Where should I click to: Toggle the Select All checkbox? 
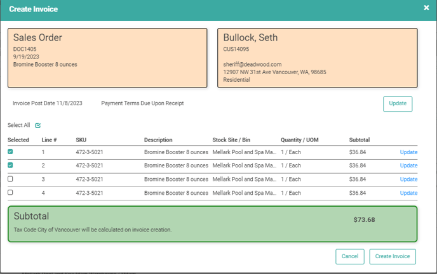pyautogui.click(x=38, y=126)
